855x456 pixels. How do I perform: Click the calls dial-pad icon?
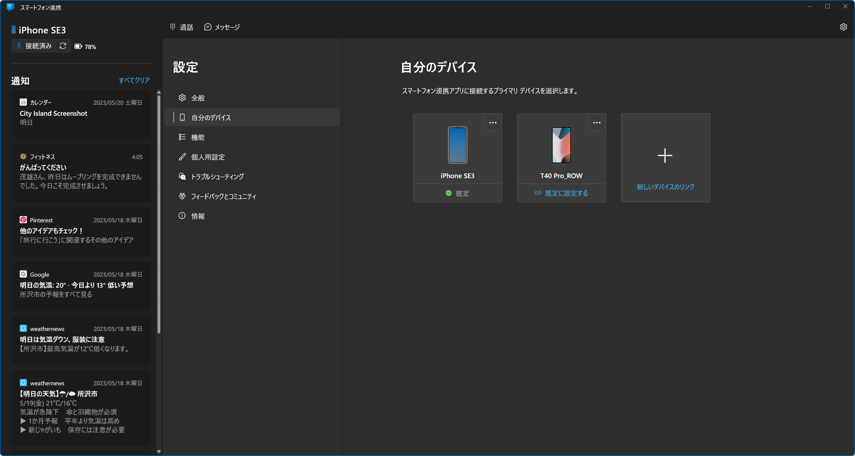coord(173,27)
